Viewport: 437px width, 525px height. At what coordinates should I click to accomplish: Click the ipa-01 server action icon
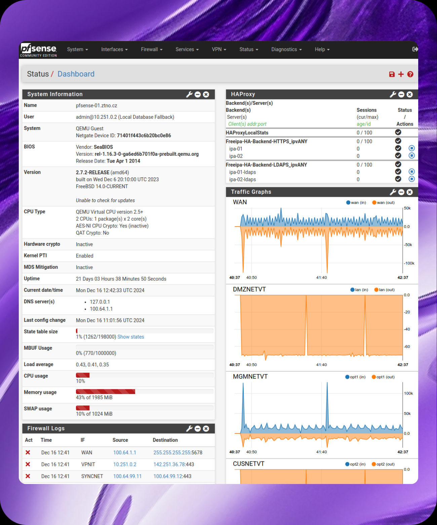click(x=411, y=148)
